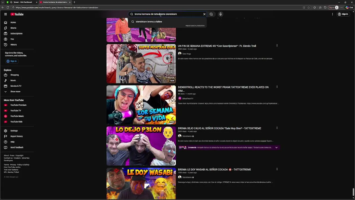Open ElRealTeamTV channel link

pos(188,99)
